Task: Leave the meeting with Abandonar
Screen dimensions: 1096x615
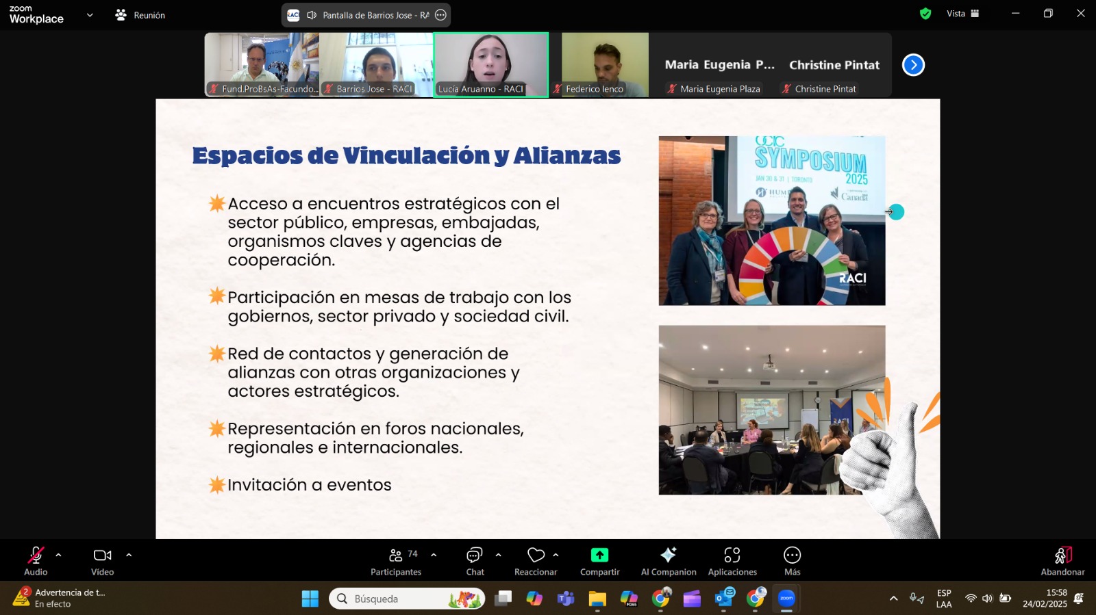Action: 1062,561
